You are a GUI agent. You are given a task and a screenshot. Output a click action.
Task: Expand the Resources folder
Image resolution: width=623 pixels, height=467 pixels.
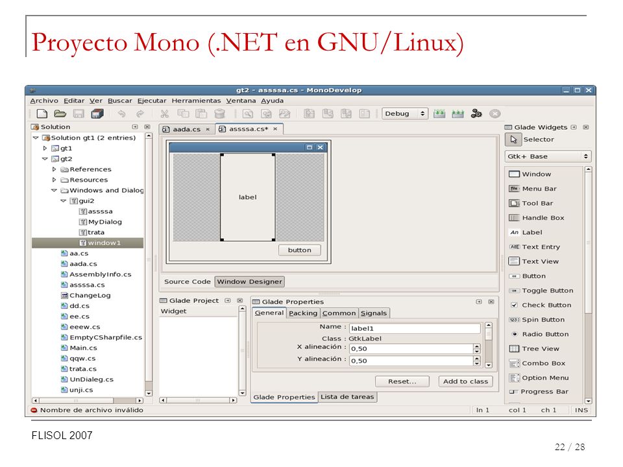click(x=55, y=180)
